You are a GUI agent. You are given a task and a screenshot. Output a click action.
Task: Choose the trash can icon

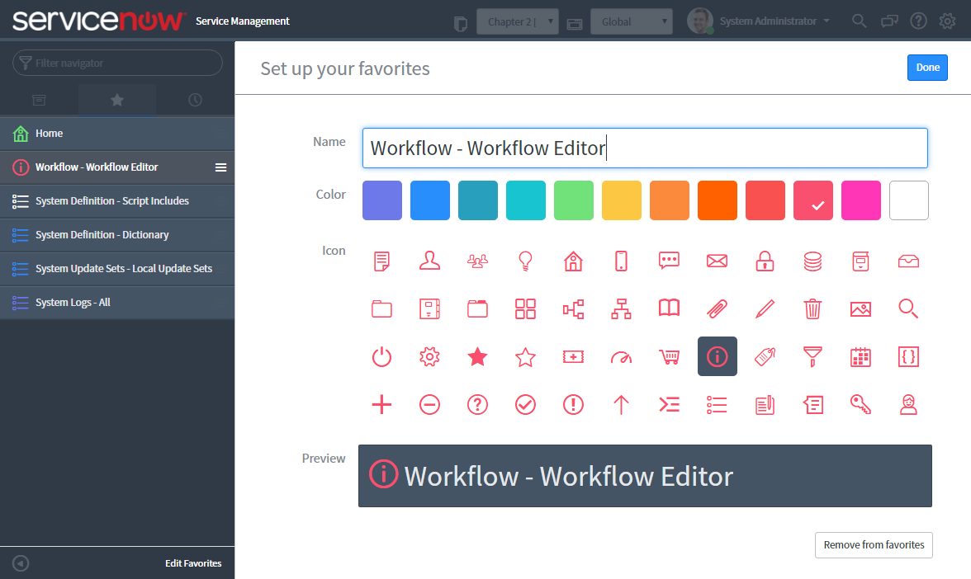pos(812,308)
